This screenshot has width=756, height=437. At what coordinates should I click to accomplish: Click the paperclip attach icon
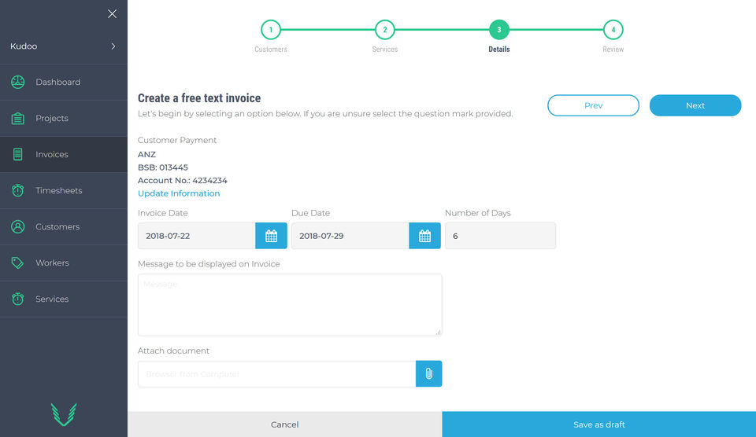tap(428, 374)
